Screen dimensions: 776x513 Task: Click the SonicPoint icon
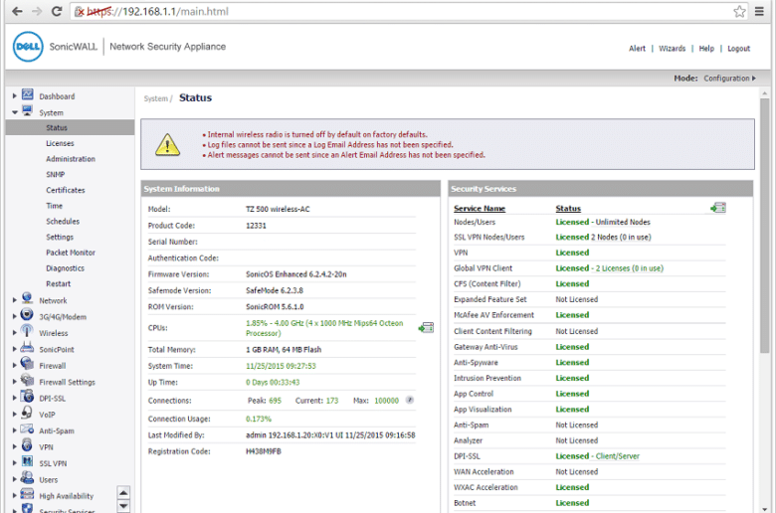tap(27, 347)
